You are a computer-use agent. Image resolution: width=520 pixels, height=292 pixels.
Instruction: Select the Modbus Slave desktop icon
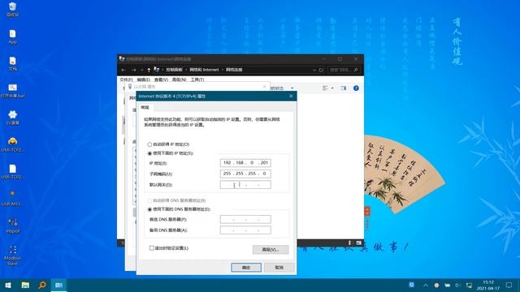(x=12, y=255)
